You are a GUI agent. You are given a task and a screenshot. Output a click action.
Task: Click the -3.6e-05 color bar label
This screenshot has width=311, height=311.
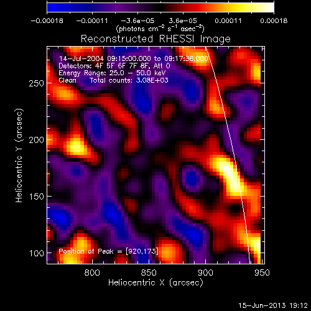pyautogui.click(x=137, y=21)
